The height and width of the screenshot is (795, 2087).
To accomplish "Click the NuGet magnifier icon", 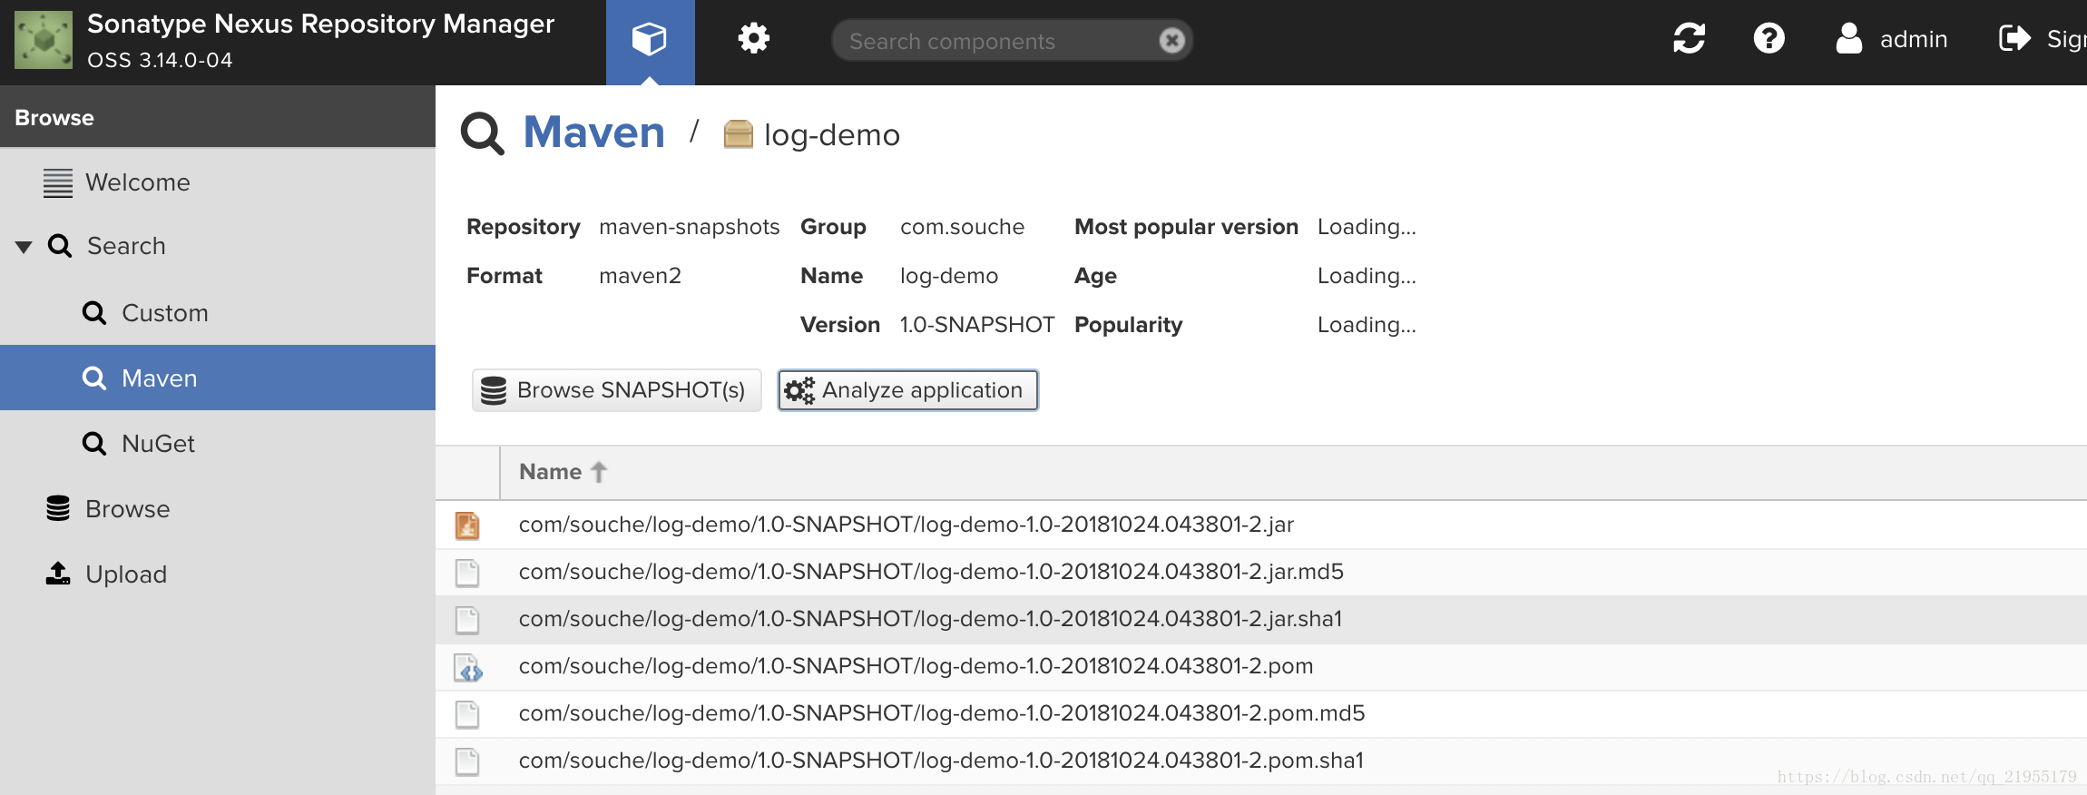I will pyautogui.click(x=94, y=444).
